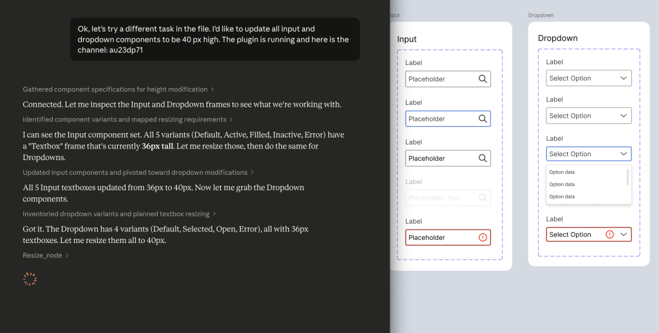Click search icon in disabled Input
Image resolution: width=659 pixels, height=333 pixels.
(x=483, y=198)
